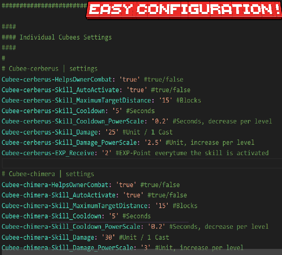Click the empty highlighted line between sections
Screen dimensions: 282x255
tap(141, 164)
